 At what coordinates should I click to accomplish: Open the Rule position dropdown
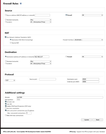(x=18, y=99)
